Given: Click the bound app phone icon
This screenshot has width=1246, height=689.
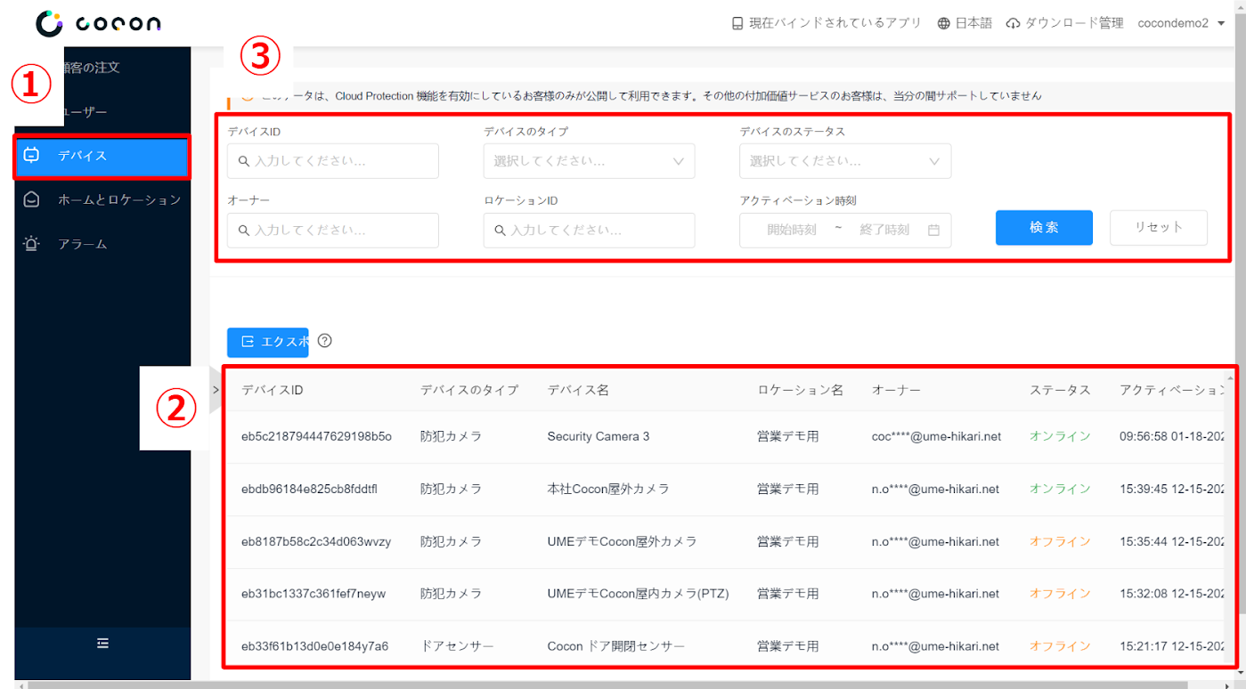Looking at the screenshot, I should pyautogui.click(x=737, y=23).
